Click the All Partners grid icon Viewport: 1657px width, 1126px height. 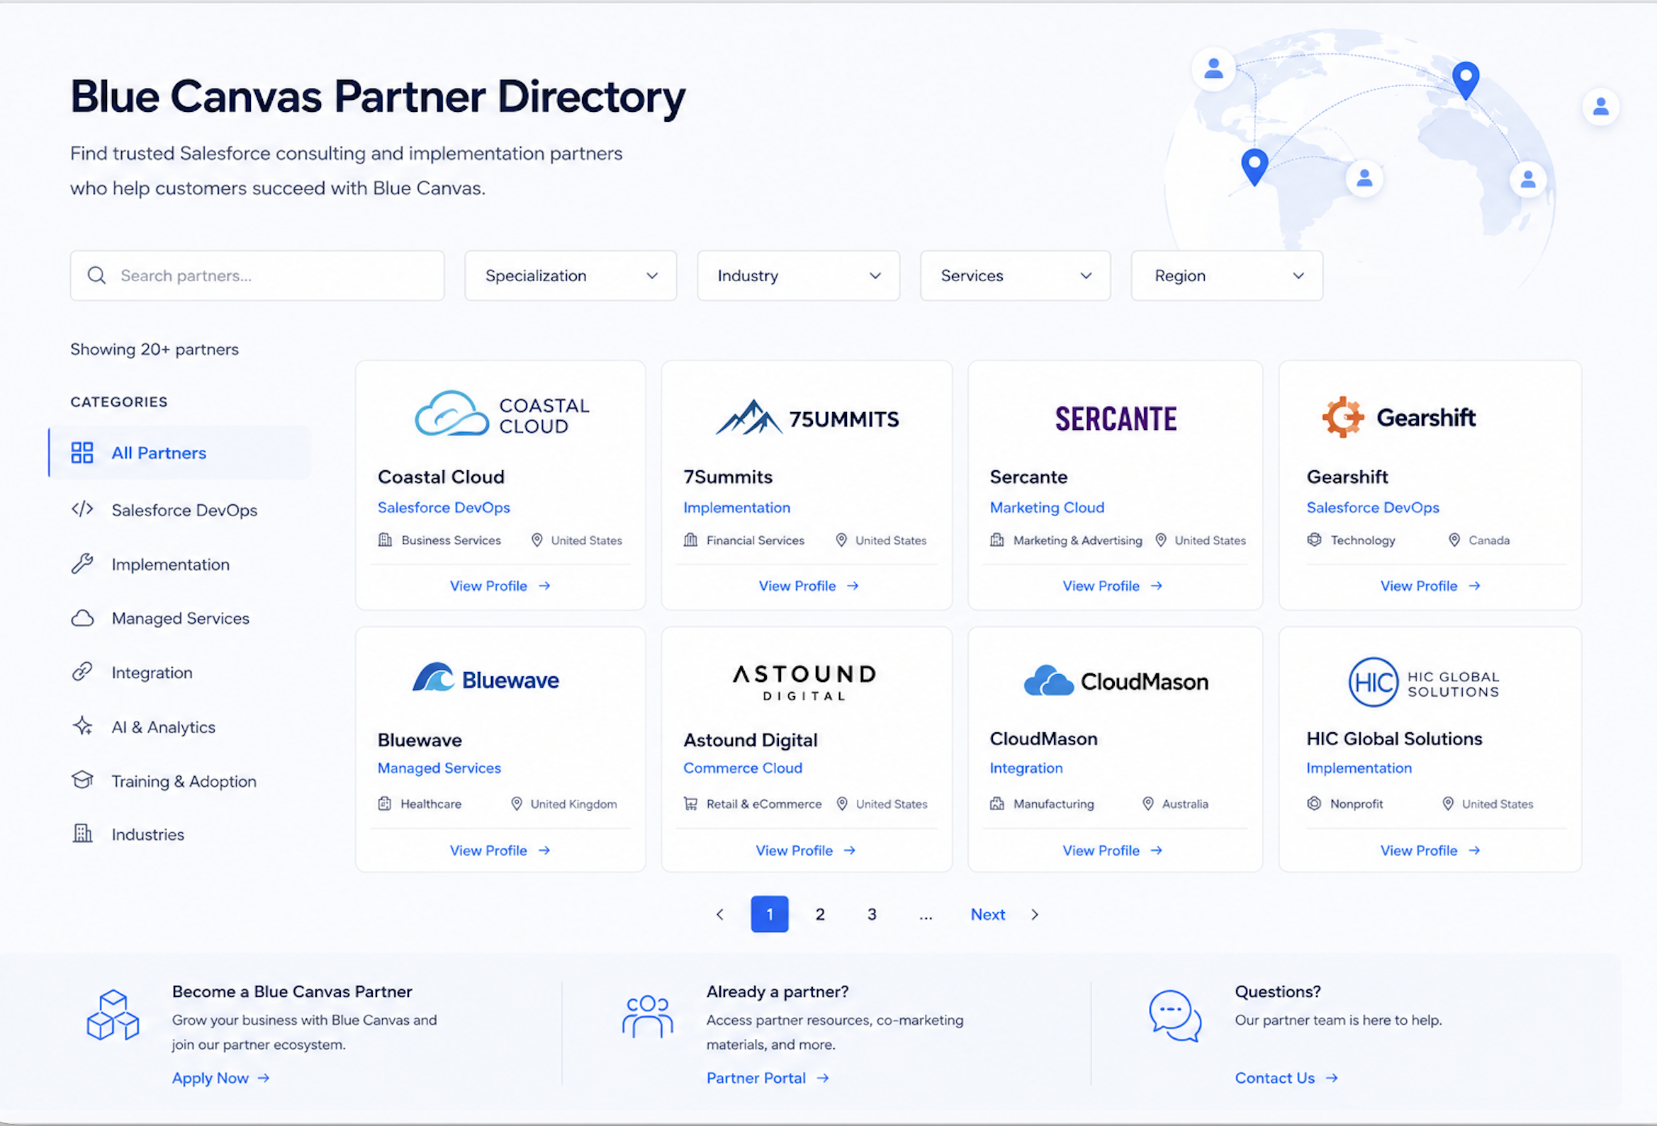tap(82, 453)
